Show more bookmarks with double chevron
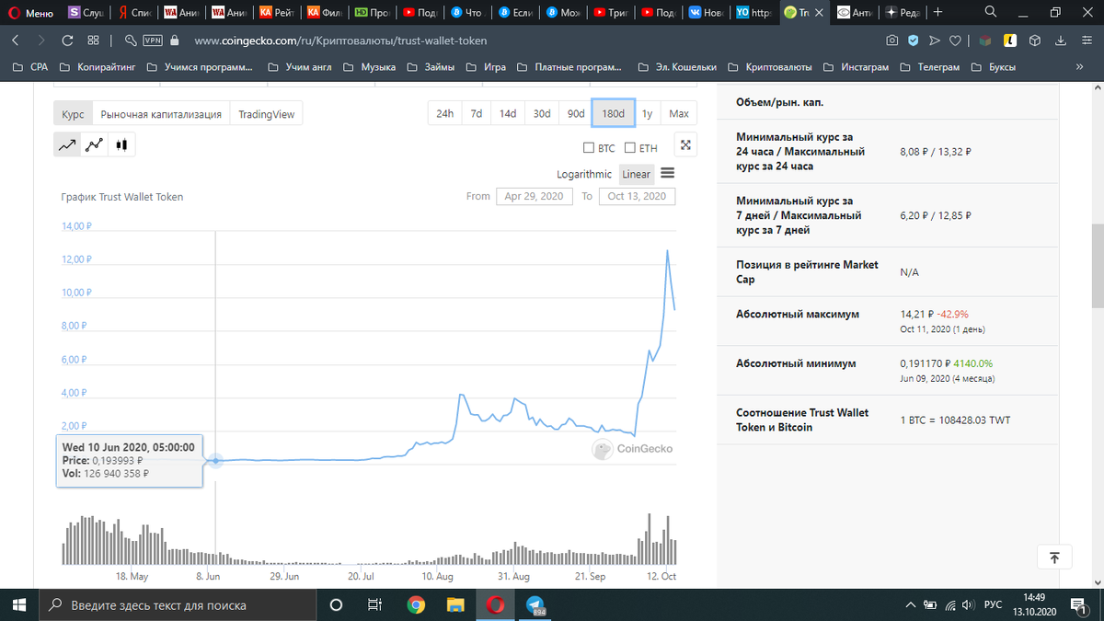The height and width of the screenshot is (621, 1104). [x=1078, y=67]
